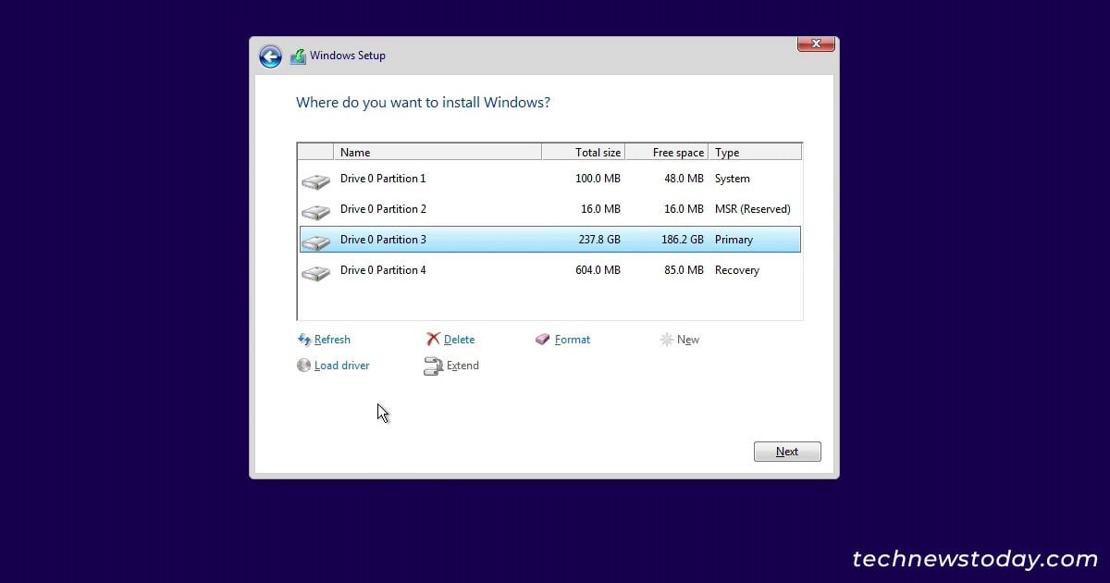Click the New partition star icon
Screen dimensions: 1110x583
[666, 340]
